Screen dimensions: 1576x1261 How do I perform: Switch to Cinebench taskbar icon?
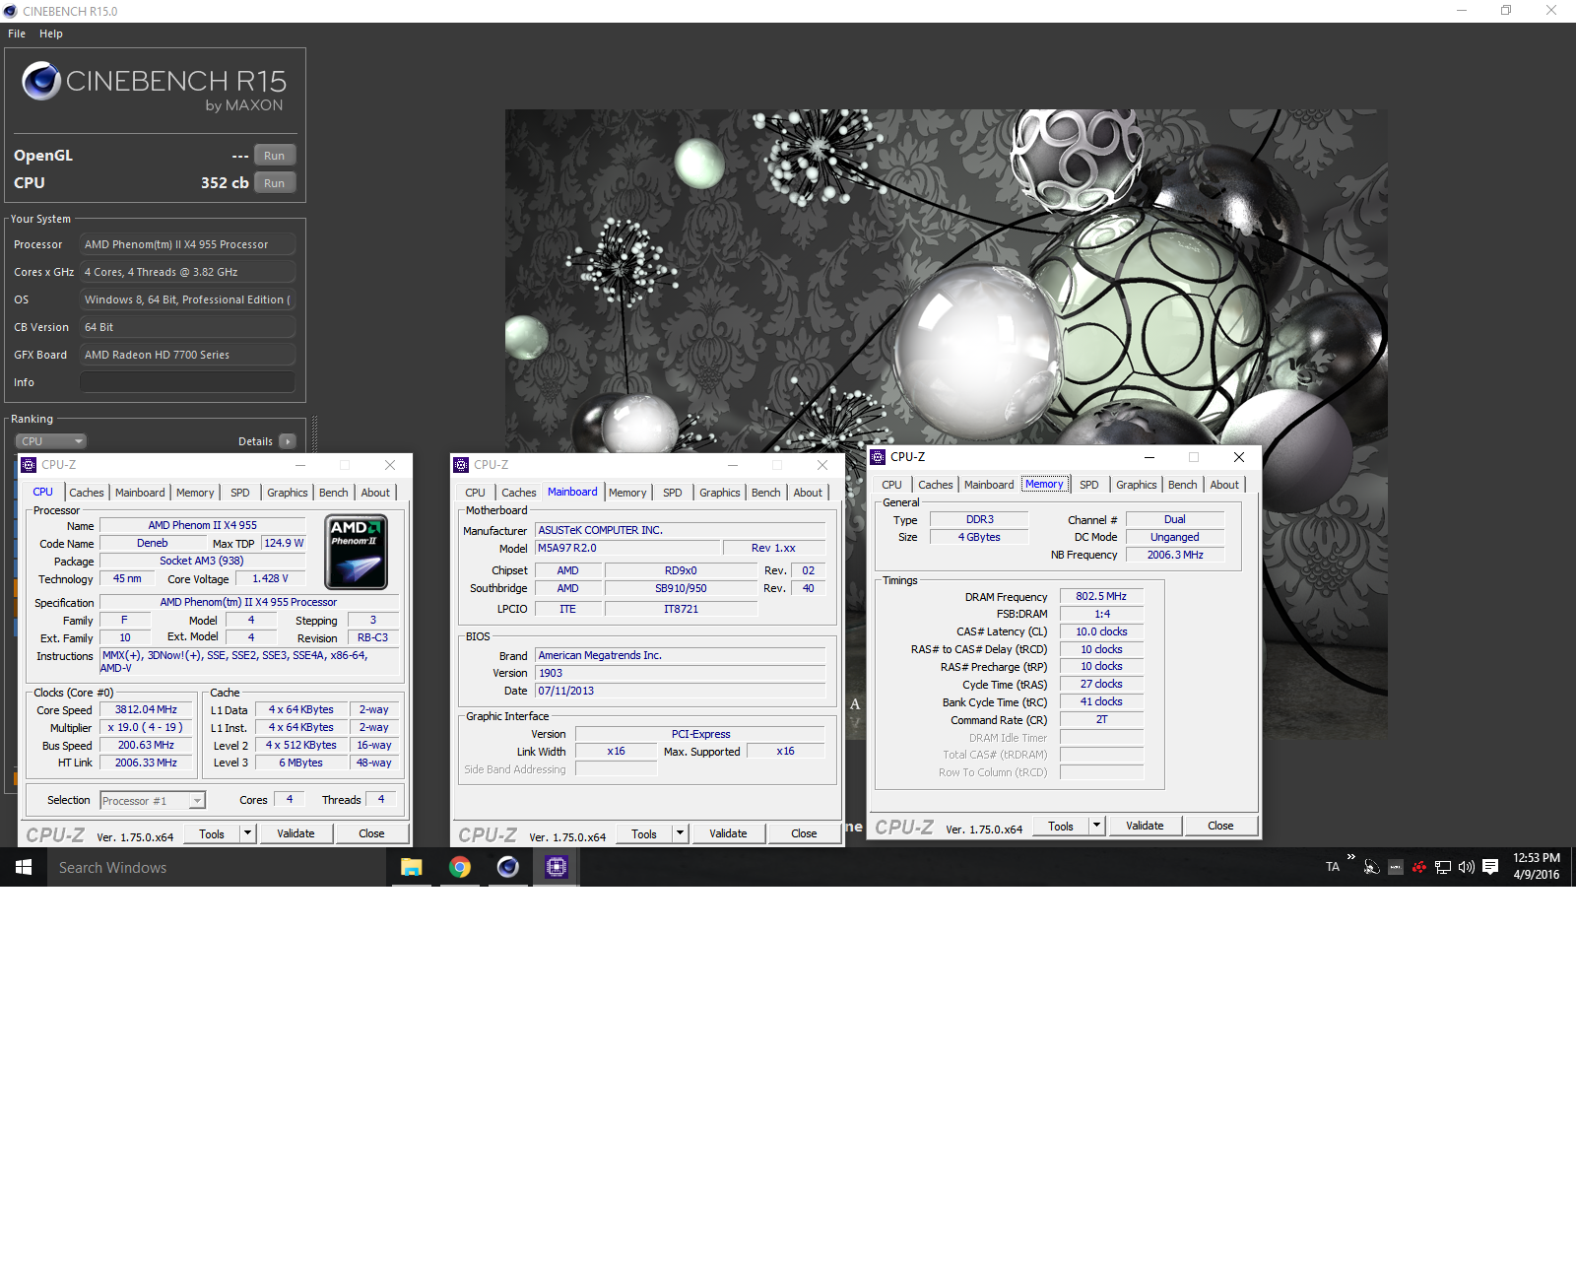(508, 867)
